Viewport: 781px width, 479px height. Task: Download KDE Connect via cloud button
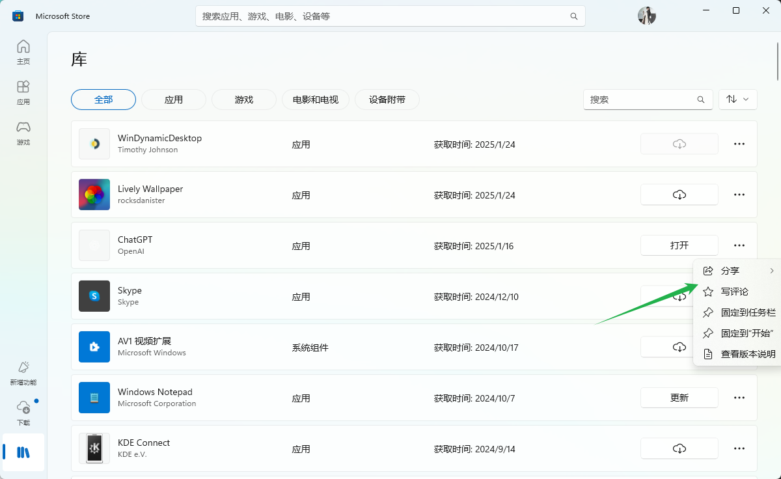[679, 448]
